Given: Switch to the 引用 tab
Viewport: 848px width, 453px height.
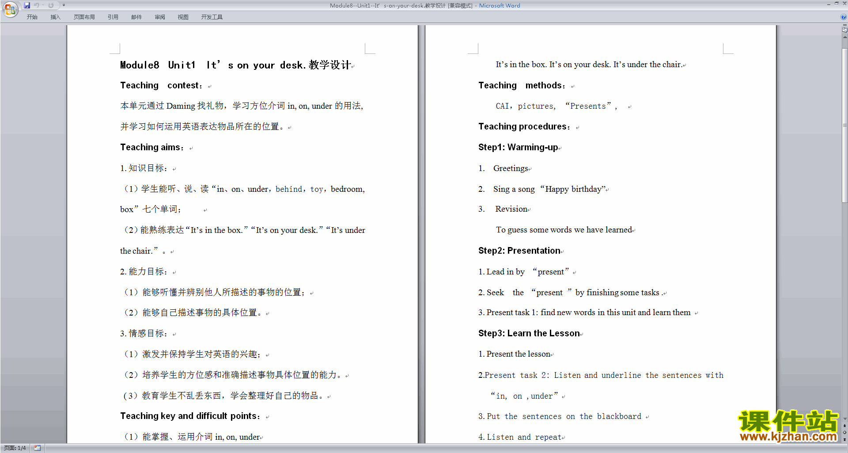Looking at the screenshot, I should coord(113,17).
